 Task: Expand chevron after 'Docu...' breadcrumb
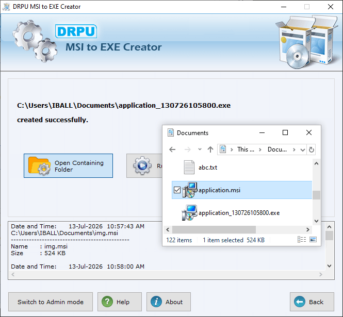pyautogui.click(x=294, y=150)
